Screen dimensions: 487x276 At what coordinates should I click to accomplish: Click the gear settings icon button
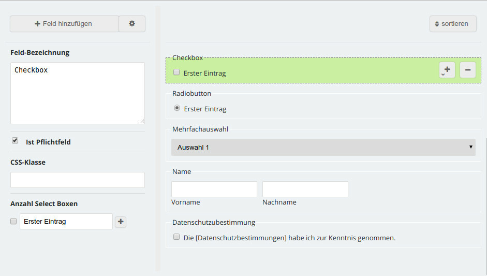[x=132, y=24]
